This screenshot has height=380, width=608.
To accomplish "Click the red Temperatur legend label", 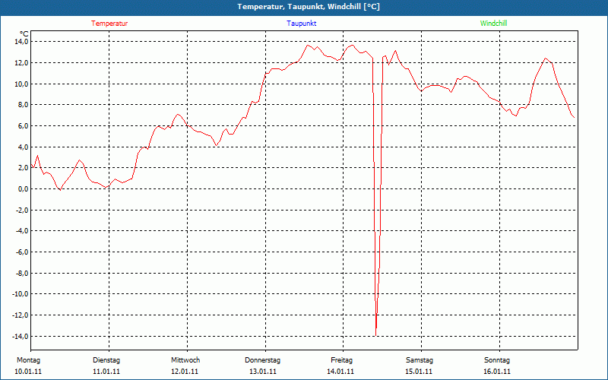I will coord(109,24).
